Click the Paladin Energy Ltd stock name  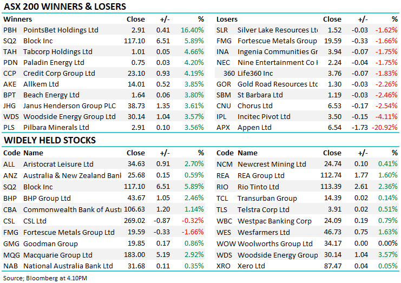tap(54, 63)
